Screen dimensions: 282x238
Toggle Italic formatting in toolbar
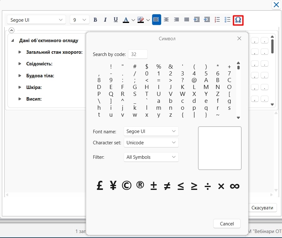pyautogui.click(x=106, y=19)
